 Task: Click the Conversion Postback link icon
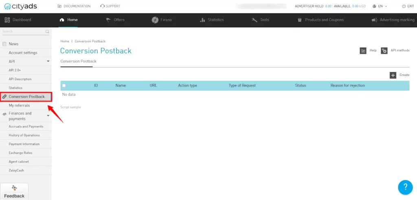4,97
